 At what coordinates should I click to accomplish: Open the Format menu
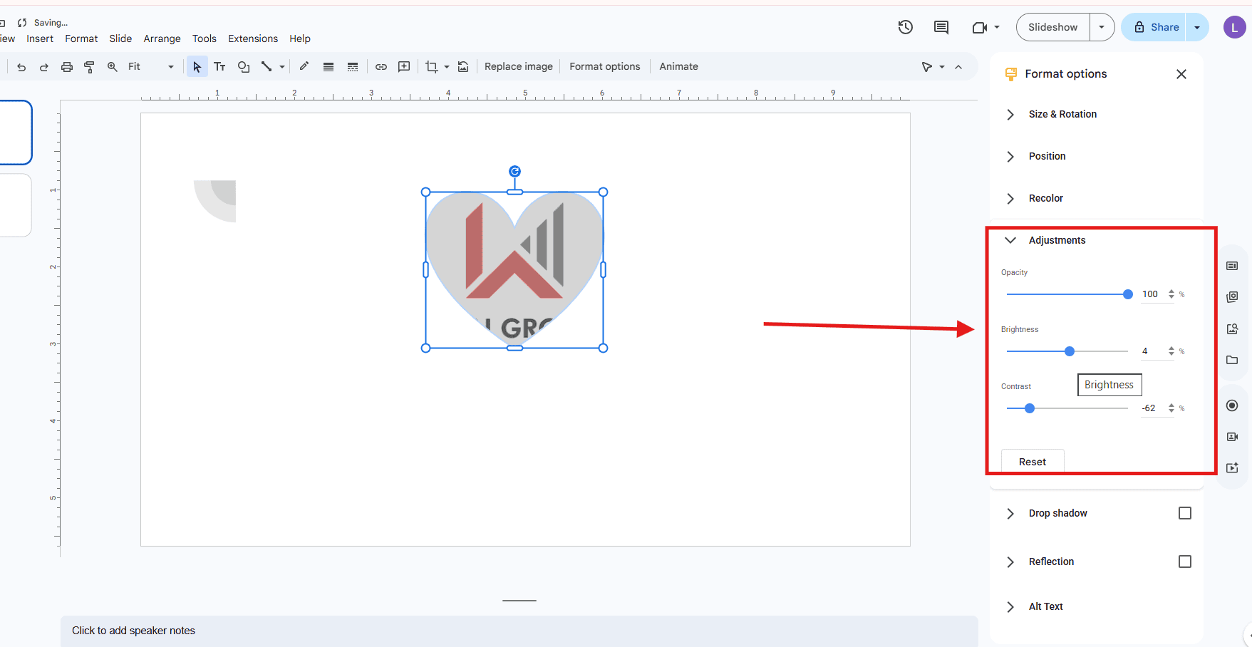[81, 38]
